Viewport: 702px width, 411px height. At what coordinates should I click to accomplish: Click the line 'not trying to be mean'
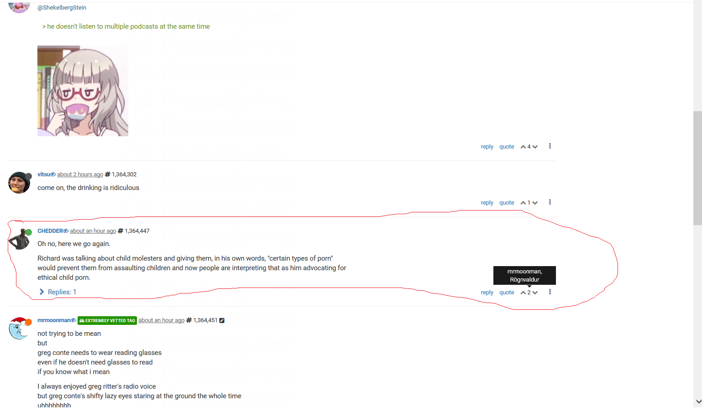coord(69,334)
